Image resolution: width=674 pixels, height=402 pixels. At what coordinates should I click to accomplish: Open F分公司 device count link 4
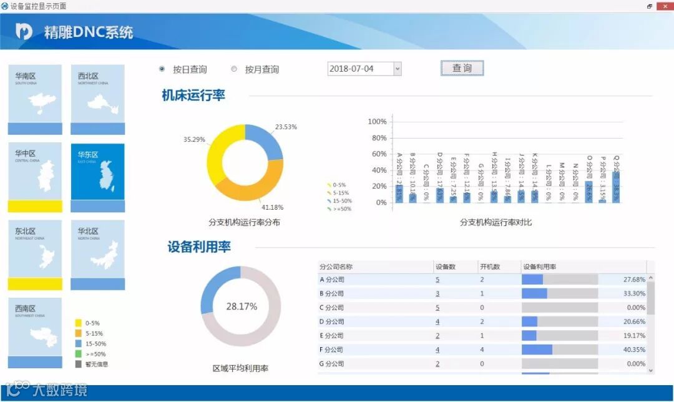pos(437,350)
